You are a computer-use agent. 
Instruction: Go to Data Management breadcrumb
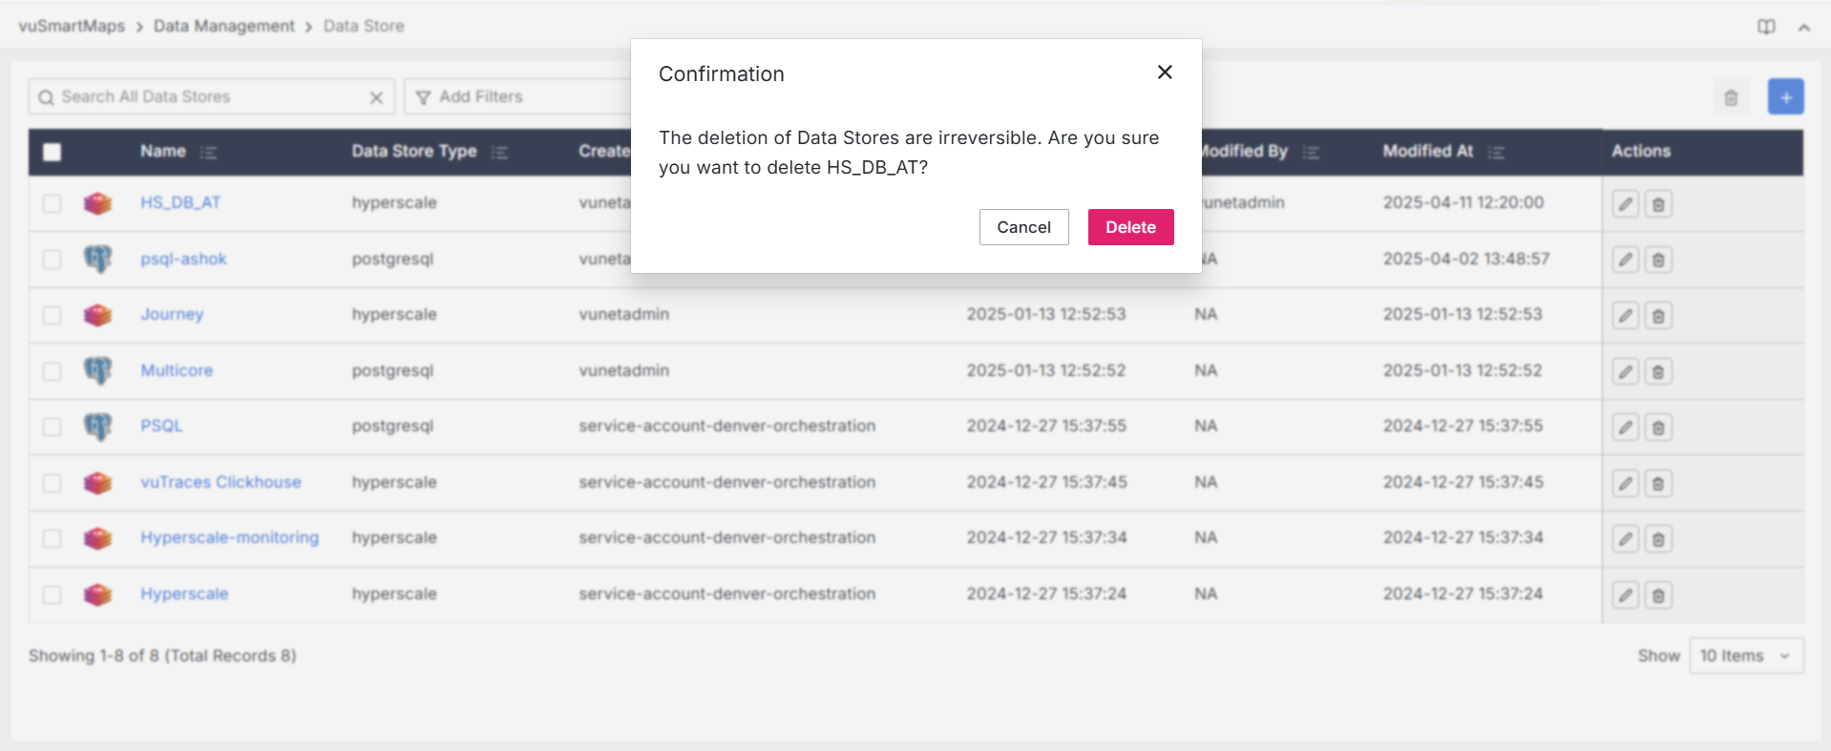click(223, 26)
